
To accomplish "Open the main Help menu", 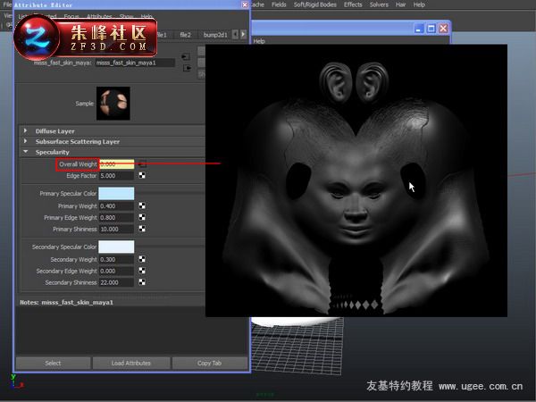I will 419,4.
